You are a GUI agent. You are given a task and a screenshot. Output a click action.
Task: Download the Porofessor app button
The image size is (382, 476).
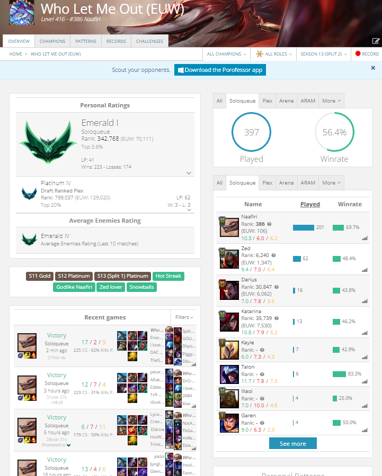(x=220, y=70)
